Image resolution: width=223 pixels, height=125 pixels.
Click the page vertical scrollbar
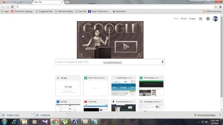point(222,57)
